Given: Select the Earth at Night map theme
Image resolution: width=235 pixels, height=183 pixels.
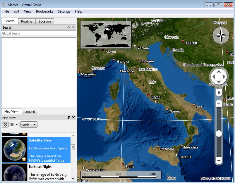Looking at the screenshot, I should (x=40, y=167).
